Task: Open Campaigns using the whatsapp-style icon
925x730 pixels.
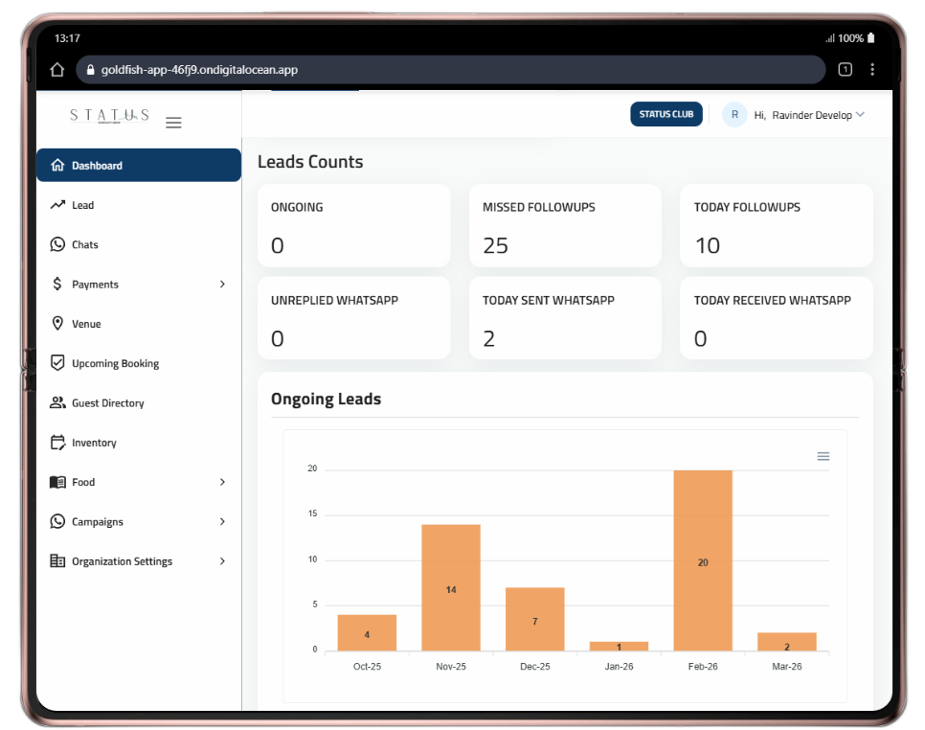Action: (x=59, y=521)
